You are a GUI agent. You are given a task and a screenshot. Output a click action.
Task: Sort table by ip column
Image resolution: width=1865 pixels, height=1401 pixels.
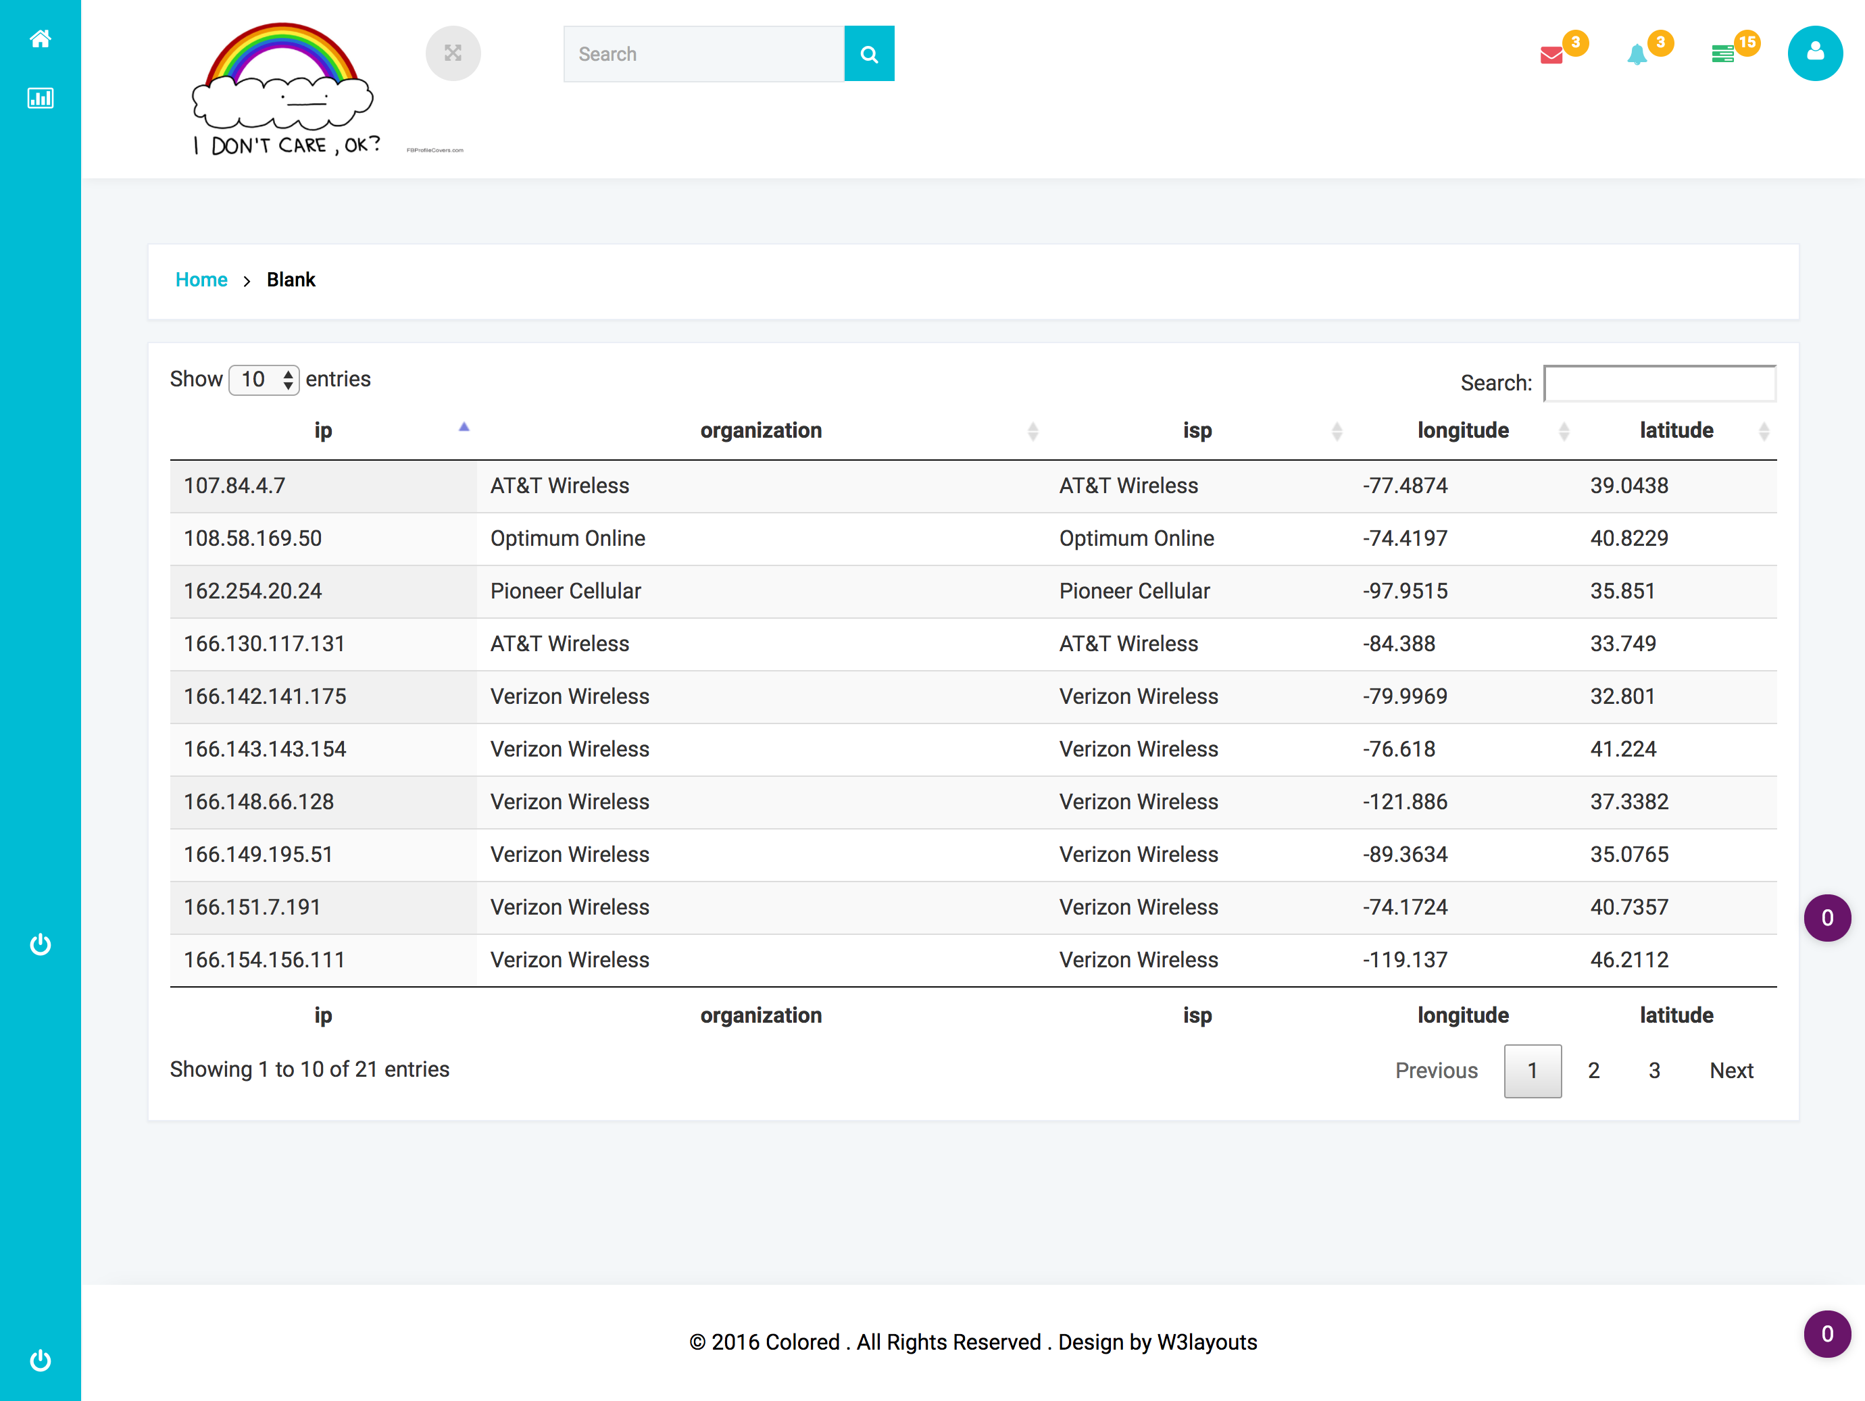click(x=323, y=431)
